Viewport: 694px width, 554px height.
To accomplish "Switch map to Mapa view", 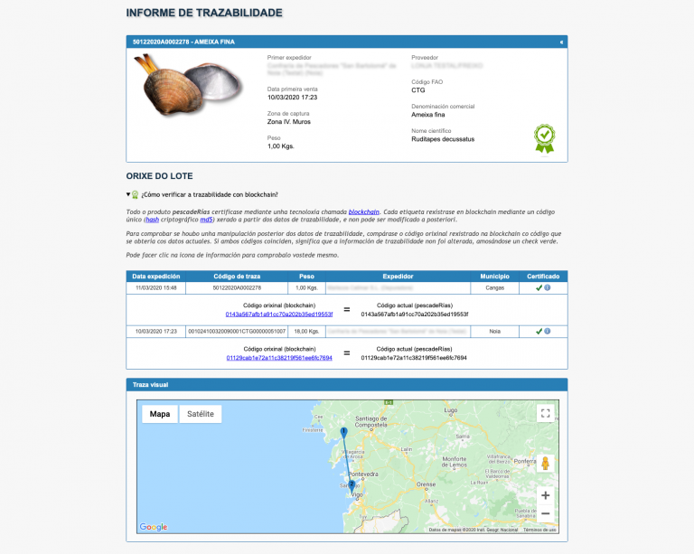I will pyautogui.click(x=160, y=414).
